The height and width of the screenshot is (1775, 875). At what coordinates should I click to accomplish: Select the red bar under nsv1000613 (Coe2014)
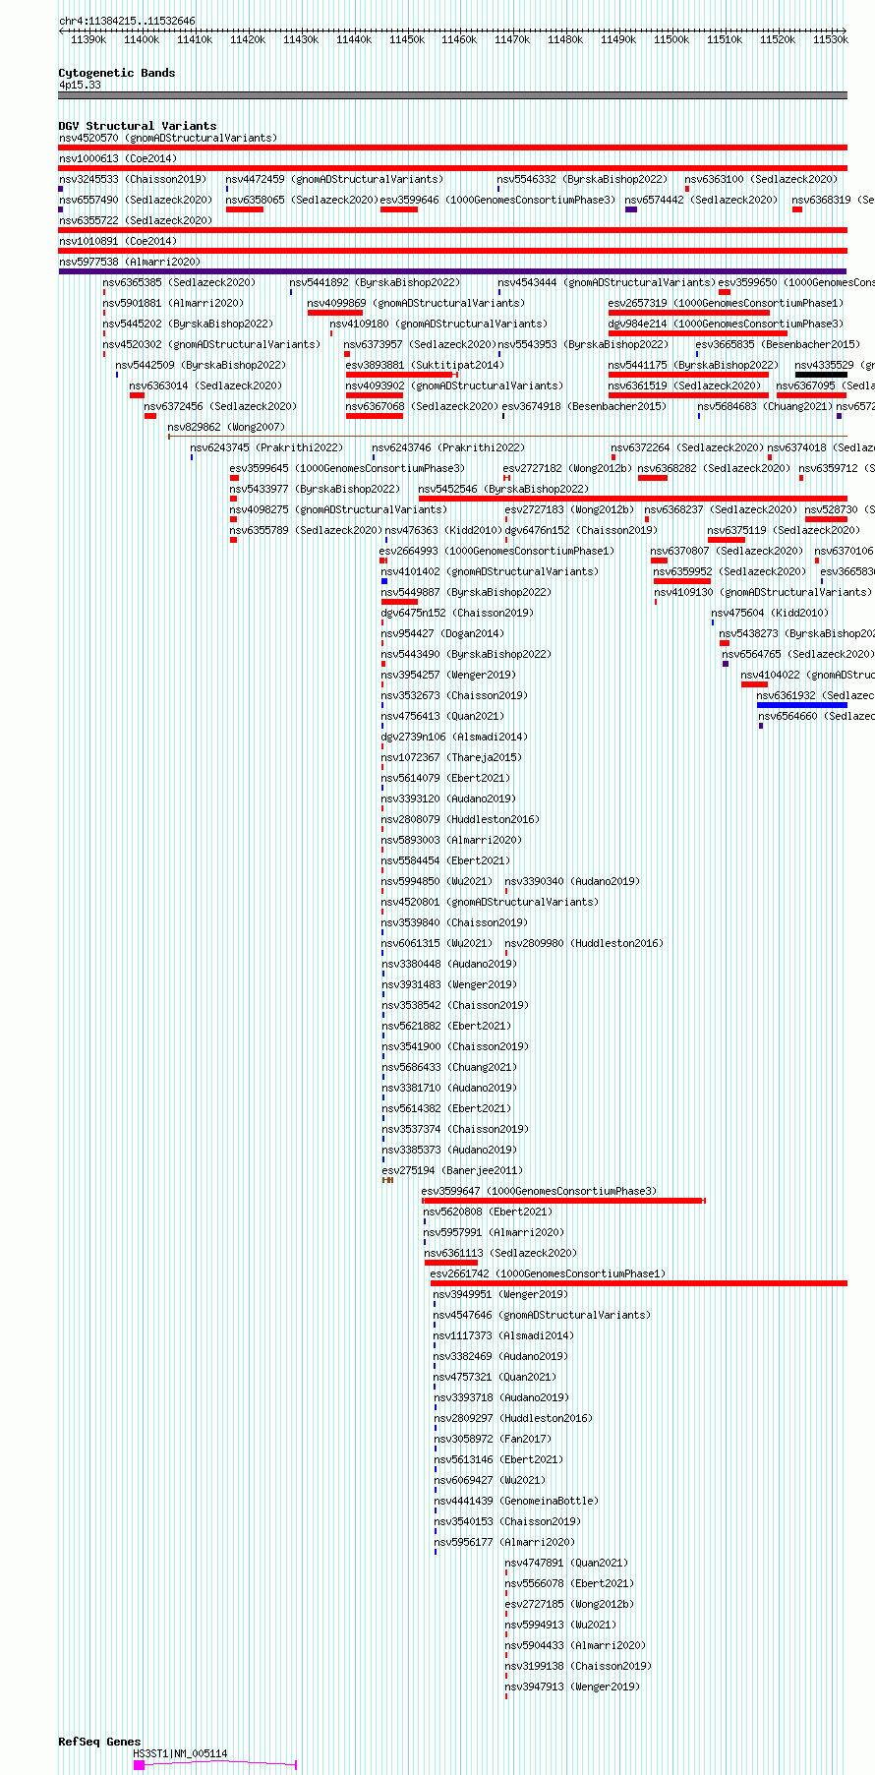(453, 168)
